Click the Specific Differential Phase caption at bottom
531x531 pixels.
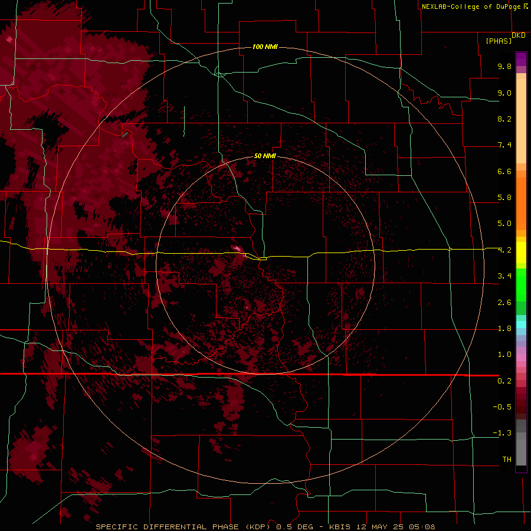[265, 527]
